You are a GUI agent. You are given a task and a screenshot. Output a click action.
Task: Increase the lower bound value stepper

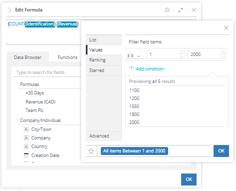[x=182, y=53]
